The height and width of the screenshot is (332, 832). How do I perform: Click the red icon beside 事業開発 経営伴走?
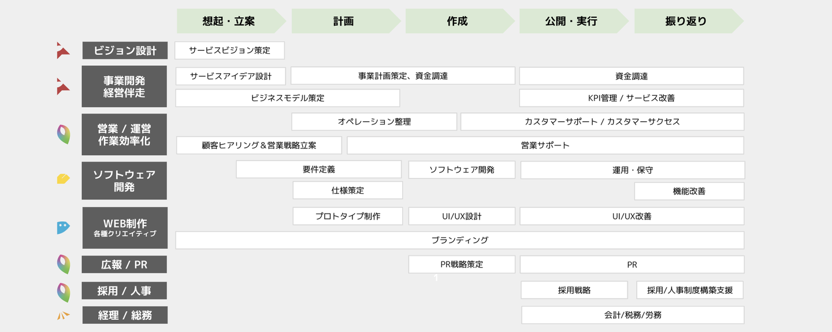tap(63, 86)
